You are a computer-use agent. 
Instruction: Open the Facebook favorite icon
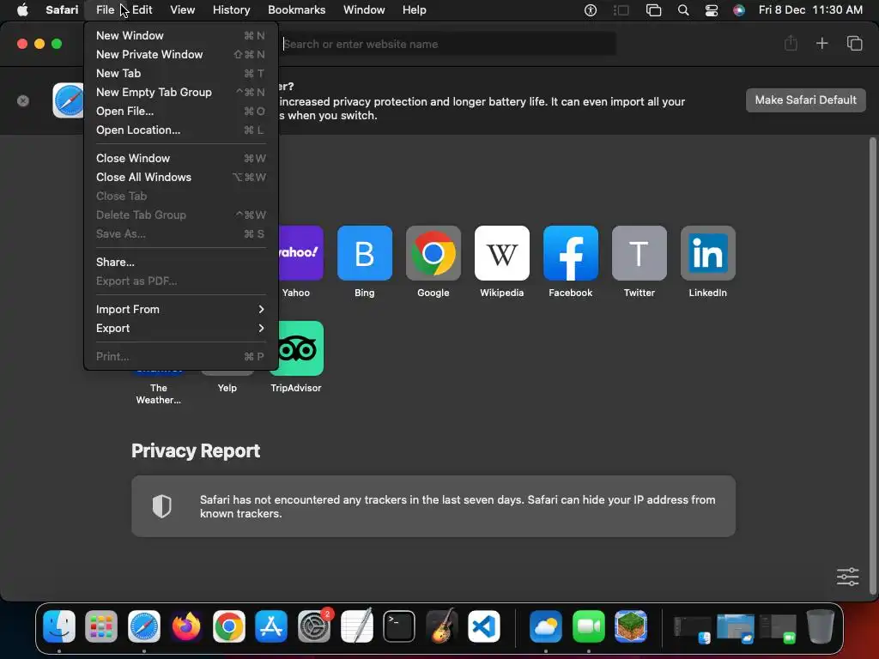571,253
